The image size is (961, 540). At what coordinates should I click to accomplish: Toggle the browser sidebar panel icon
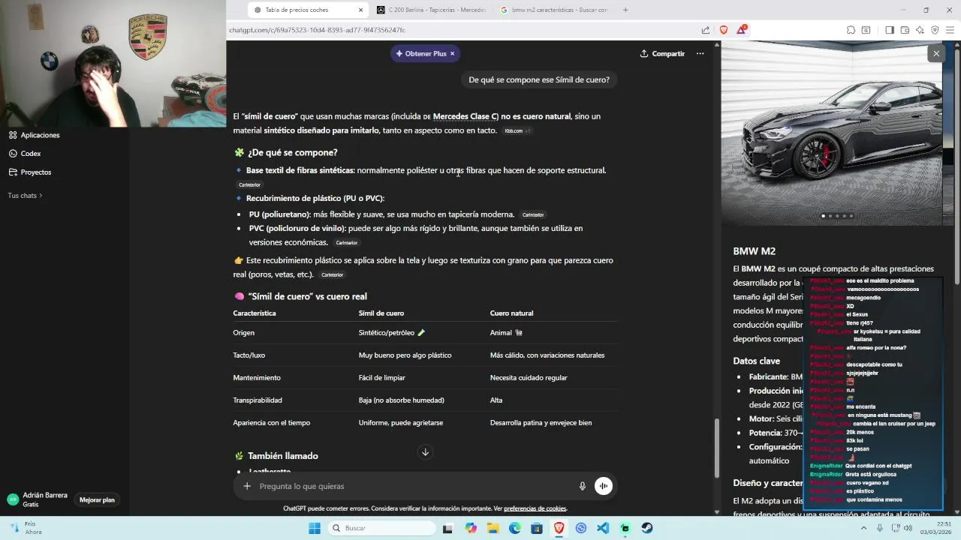click(890, 30)
